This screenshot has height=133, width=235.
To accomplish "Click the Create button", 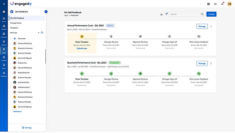I will pos(211,14).
